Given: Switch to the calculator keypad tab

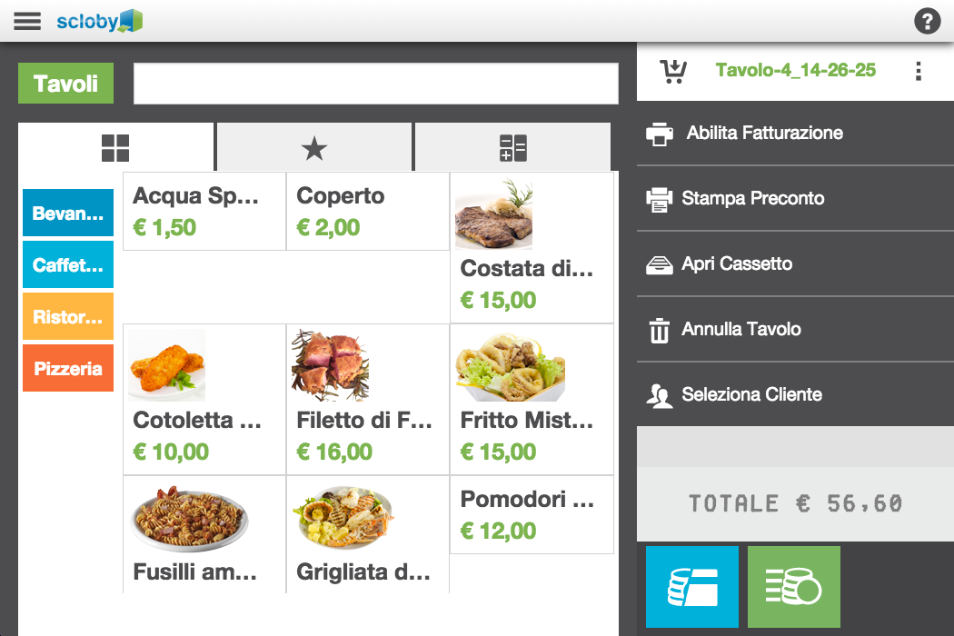Looking at the screenshot, I should point(512,148).
